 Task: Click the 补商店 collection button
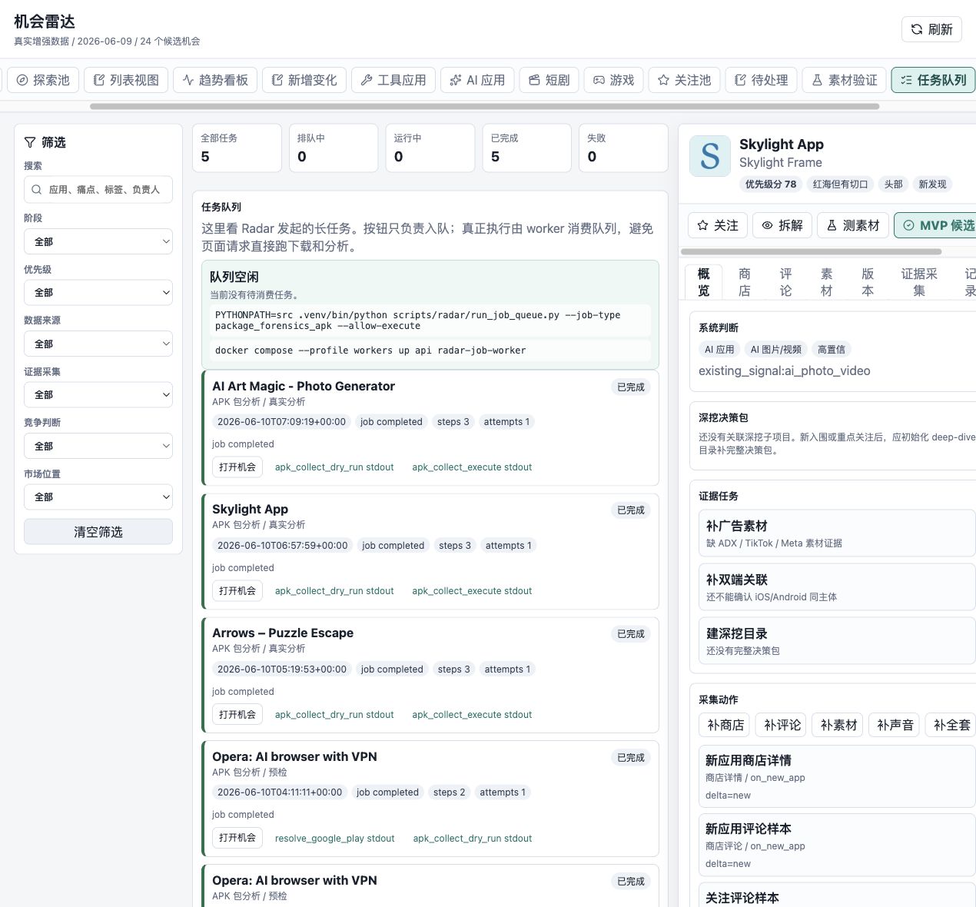point(725,725)
